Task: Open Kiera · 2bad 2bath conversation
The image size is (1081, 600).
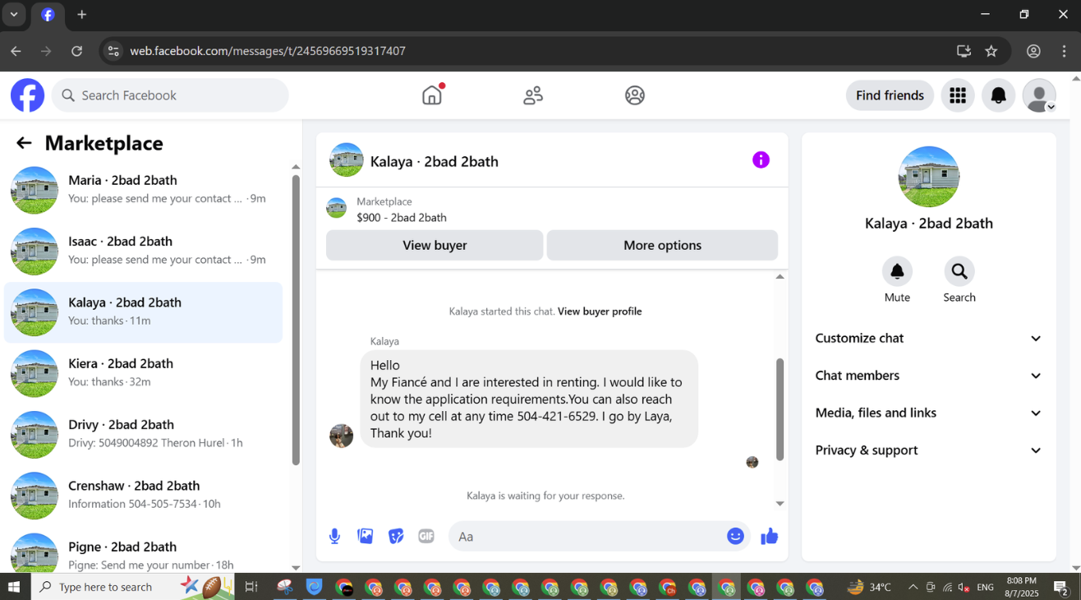Action: (x=144, y=373)
